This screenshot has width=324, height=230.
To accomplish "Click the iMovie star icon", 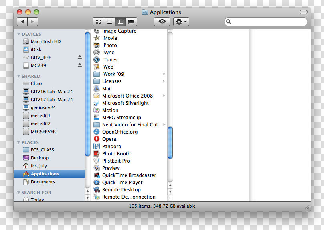I will click(97, 38).
